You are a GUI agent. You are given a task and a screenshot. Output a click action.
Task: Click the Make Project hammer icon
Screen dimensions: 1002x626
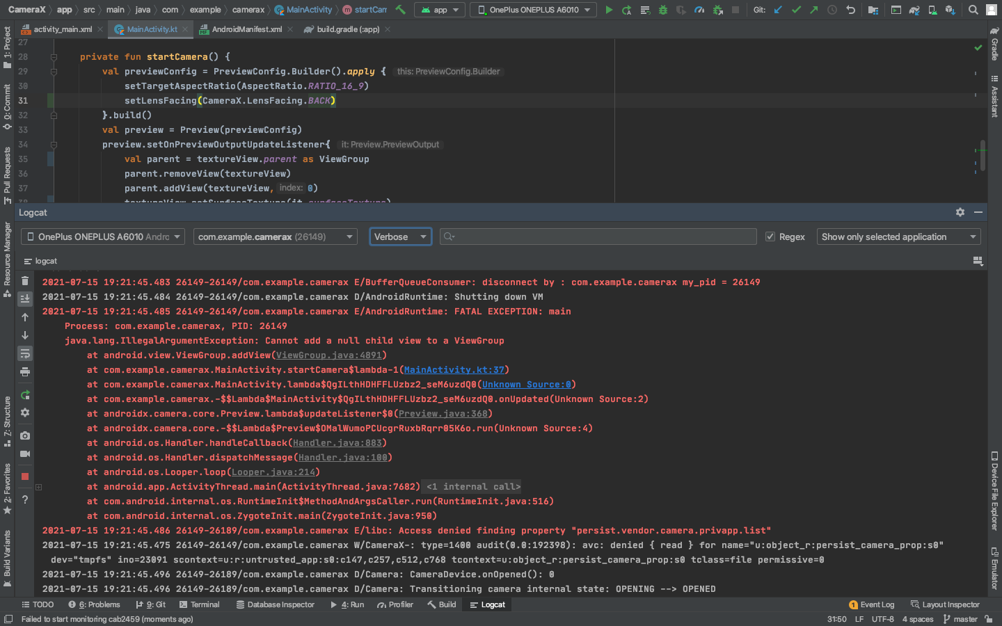coord(400,10)
